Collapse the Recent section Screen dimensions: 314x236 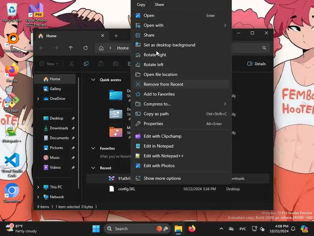click(x=93, y=168)
